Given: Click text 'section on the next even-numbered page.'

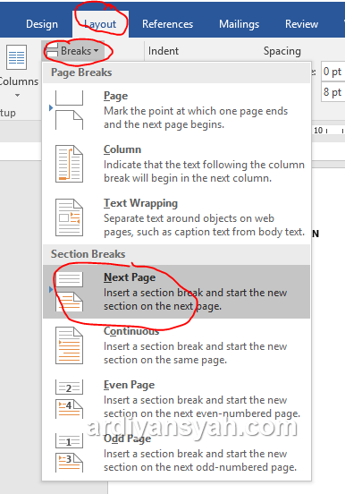Looking at the screenshot, I should [x=202, y=413].
